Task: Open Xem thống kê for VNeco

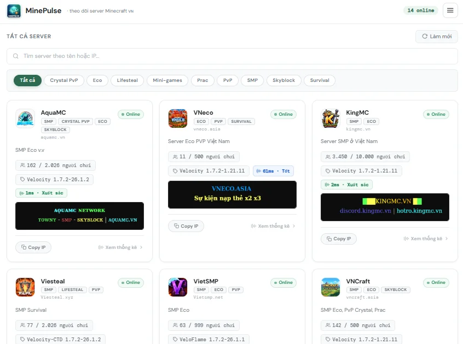Action: point(273,226)
